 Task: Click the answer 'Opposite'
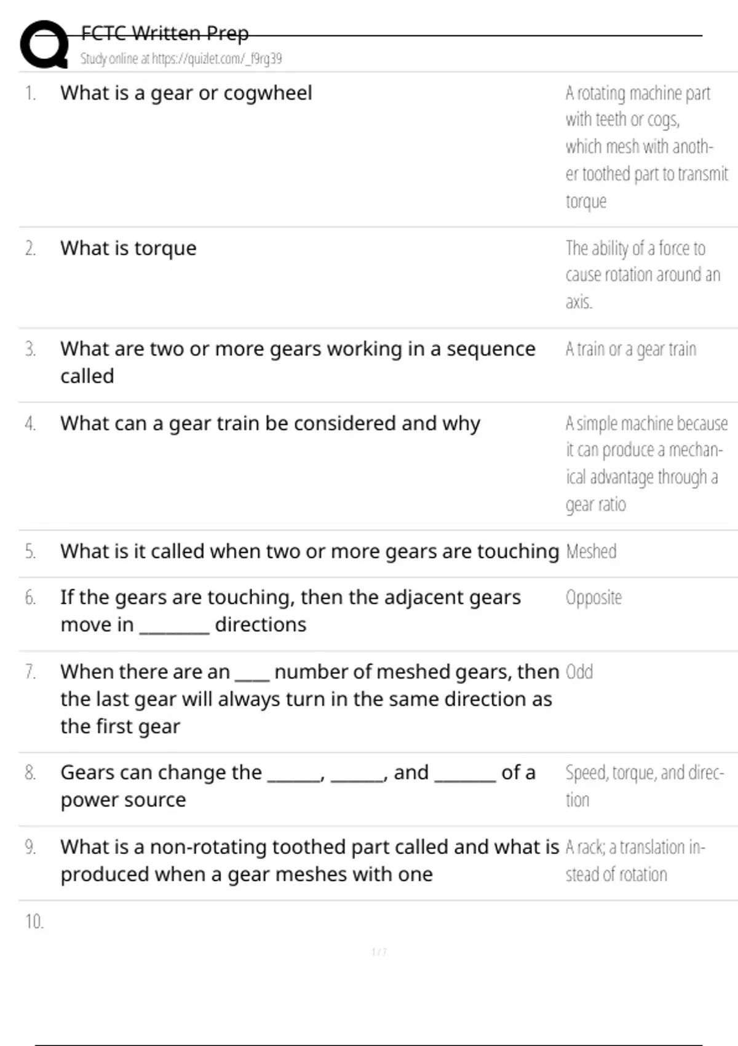click(x=593, y=597)
